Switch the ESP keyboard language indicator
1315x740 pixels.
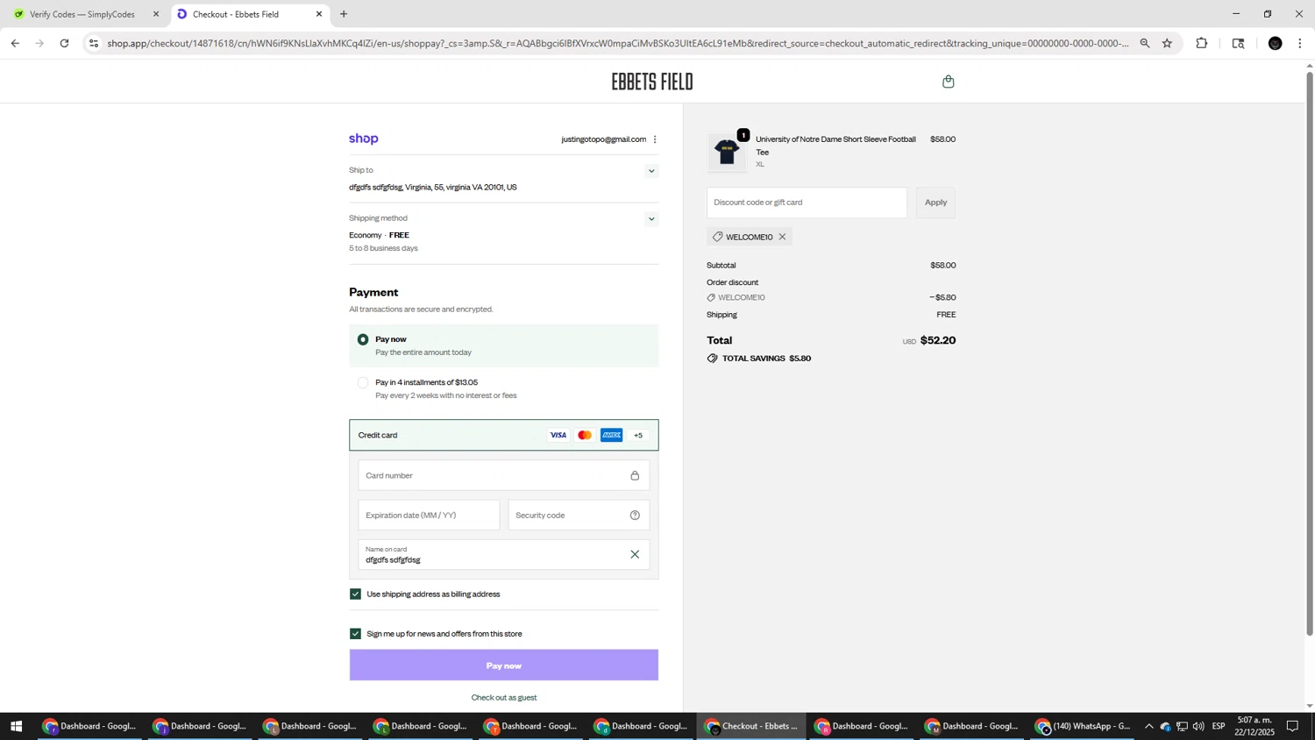[1219, 726]
